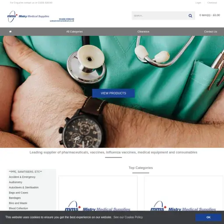Open Autoclaves & Sterilisation category
Viewport: 224px width, 224px height.
tap(24, 187)
